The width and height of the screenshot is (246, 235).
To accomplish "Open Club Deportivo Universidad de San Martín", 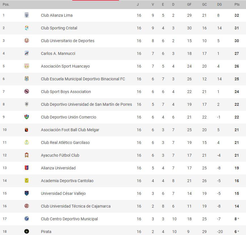I will [x=86, y=104].
